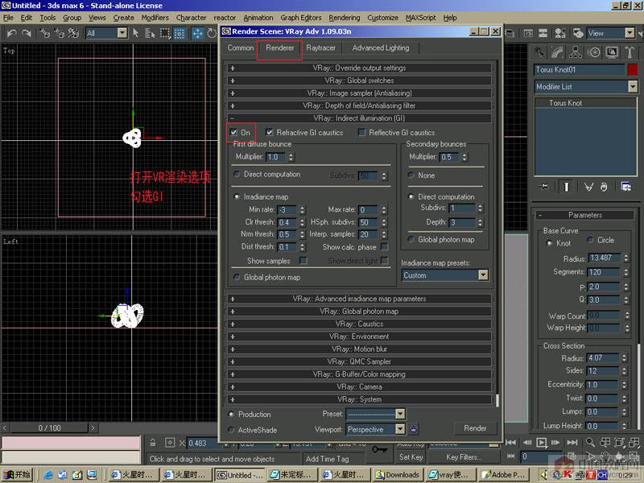This screenshot has width=644, height=483.
Task: Expand VRay Environment rollout
Action: click(359, 336)
